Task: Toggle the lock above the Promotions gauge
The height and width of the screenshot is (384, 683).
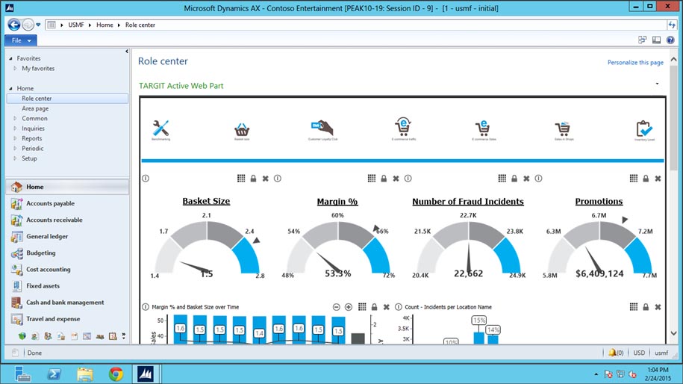Action: 646,179
